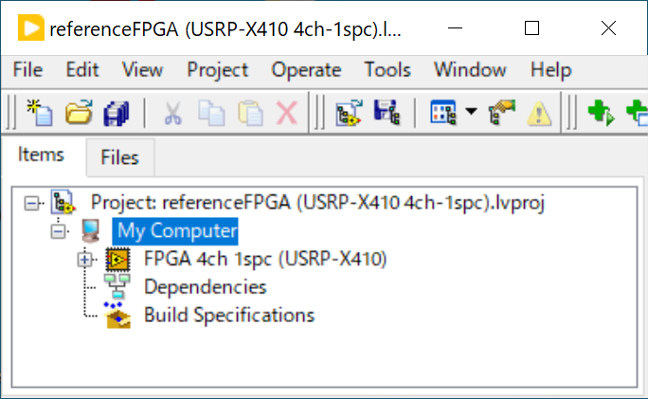Click the Save All toolbar icon
The width and height of the screenshot is (648, 399).
click(115, 114)
